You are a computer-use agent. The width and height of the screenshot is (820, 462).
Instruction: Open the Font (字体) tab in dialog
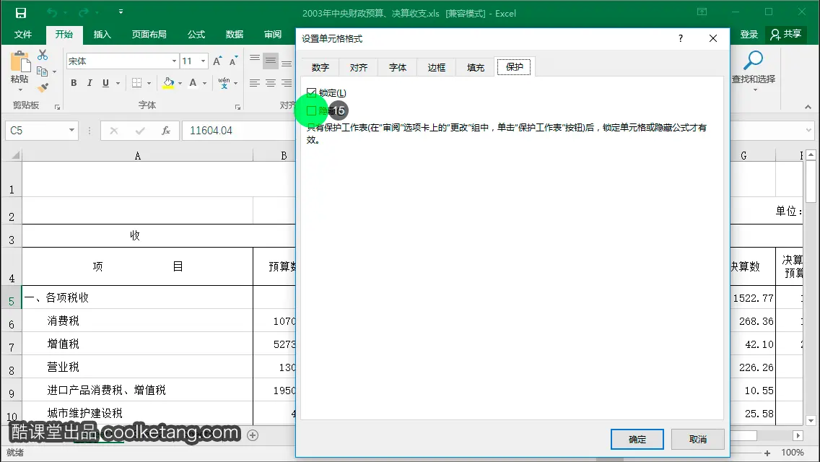click(398, 67)
